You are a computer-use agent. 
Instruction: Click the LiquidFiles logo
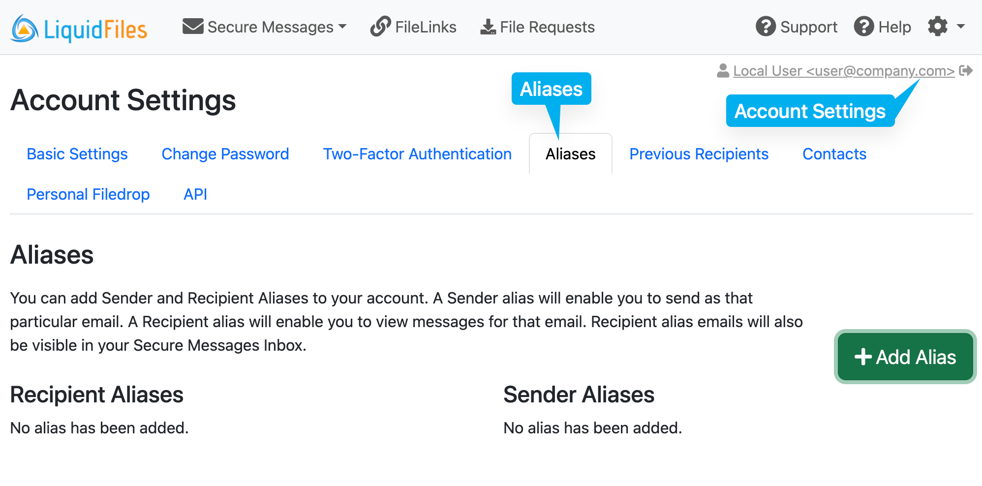(x=79, y=27)
